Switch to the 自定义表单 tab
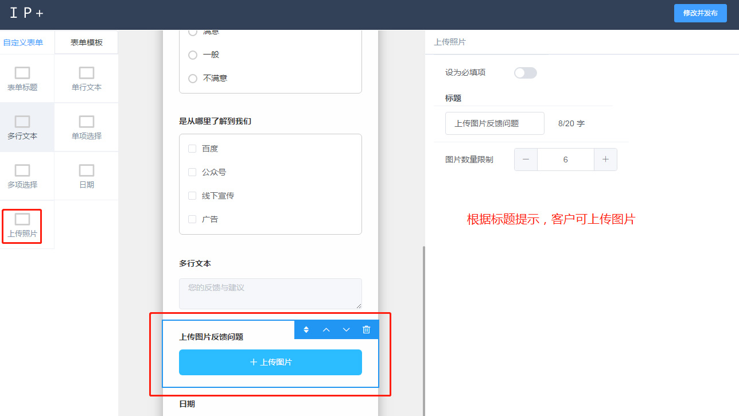Image resolution: width=739 pixels, height=416 pixels. coord(23,42)
